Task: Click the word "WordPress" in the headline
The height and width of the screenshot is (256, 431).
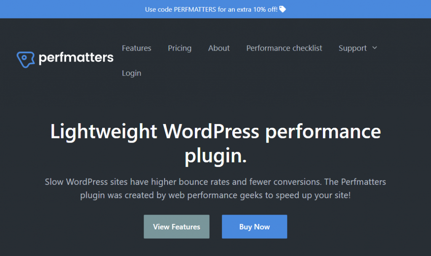Action: pyautogui.click(x=211, y=132)
